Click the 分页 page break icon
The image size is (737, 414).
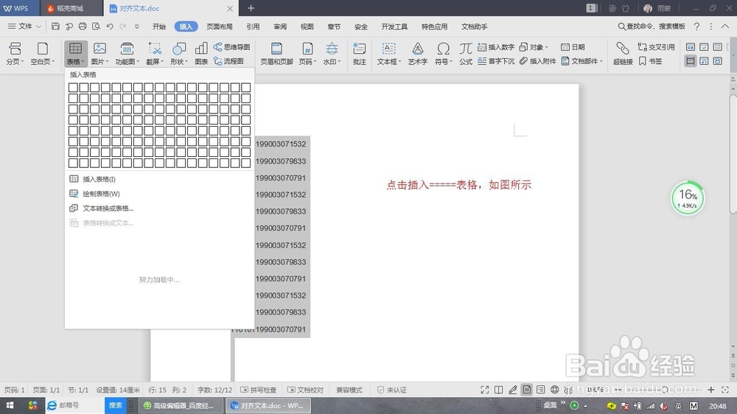[15, 49]
